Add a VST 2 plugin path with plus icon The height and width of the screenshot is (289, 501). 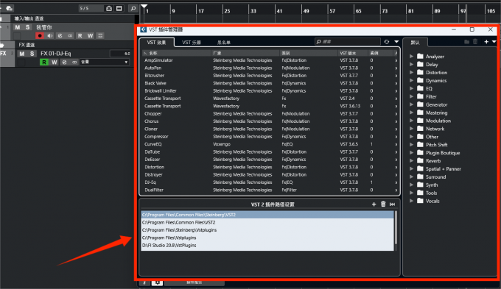374,204
